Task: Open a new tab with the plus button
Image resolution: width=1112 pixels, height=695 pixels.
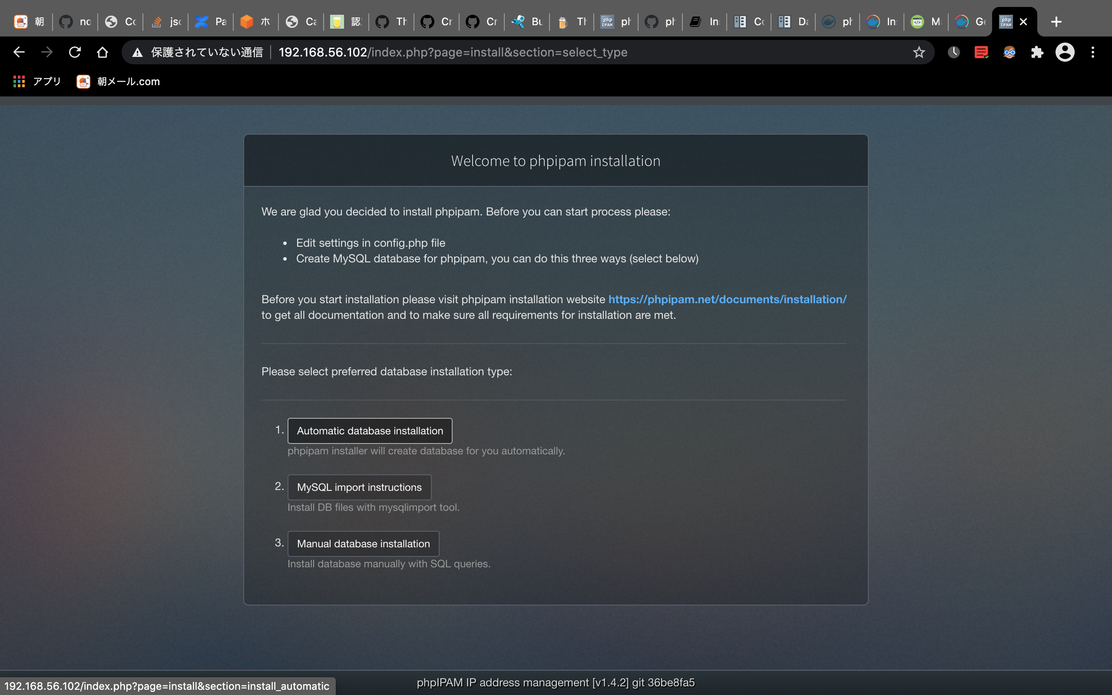Action: click(x=1056, y=22)
